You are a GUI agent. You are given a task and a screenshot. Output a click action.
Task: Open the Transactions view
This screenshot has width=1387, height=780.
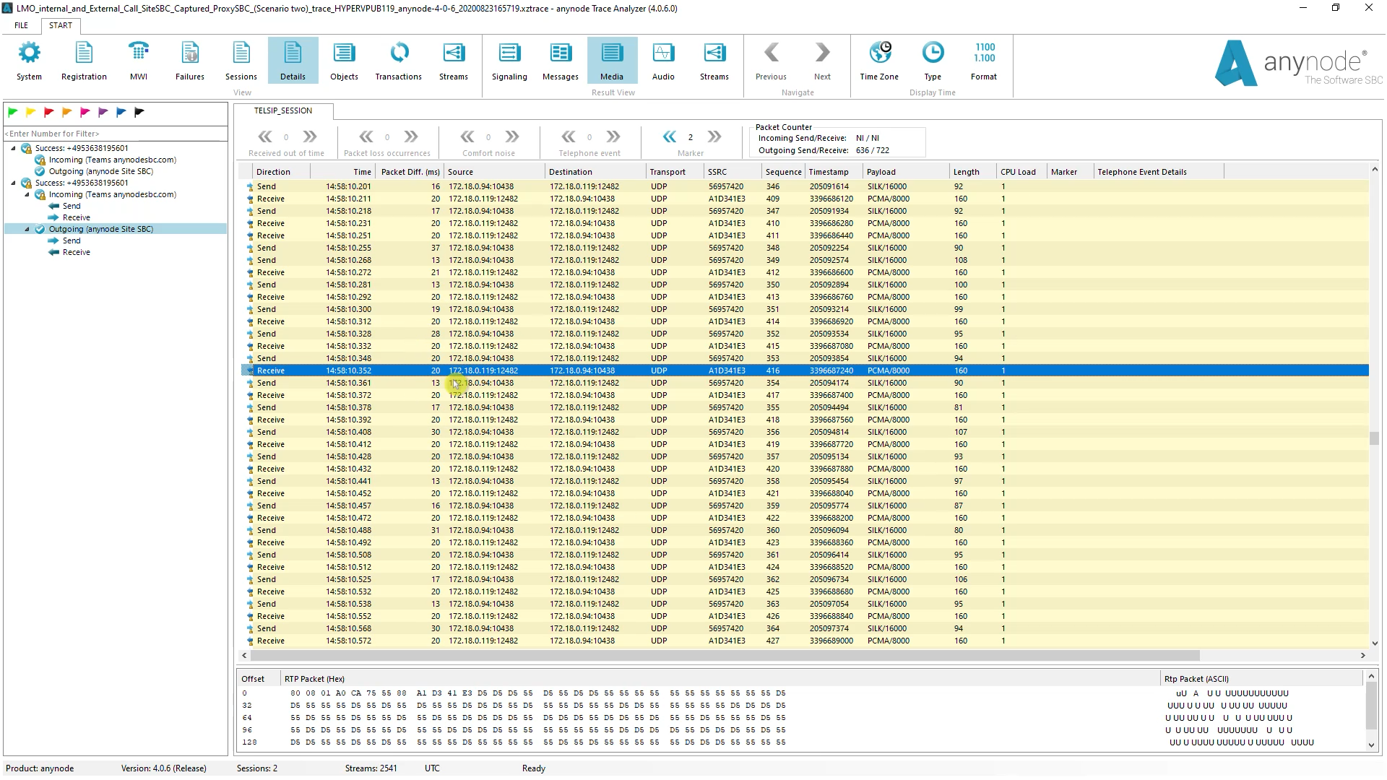point(399,61)
